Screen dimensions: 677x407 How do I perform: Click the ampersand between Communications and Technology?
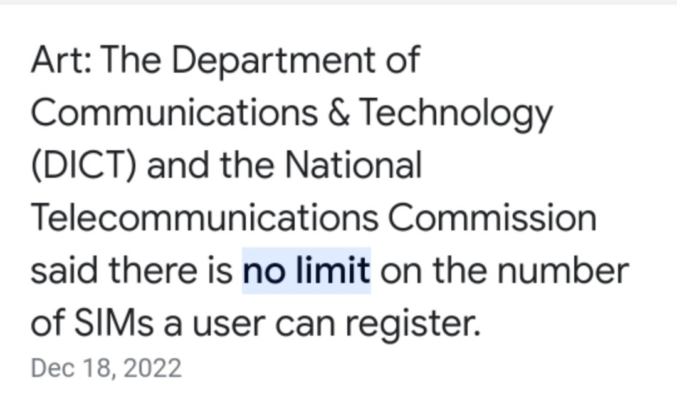[x=338, y=113]
